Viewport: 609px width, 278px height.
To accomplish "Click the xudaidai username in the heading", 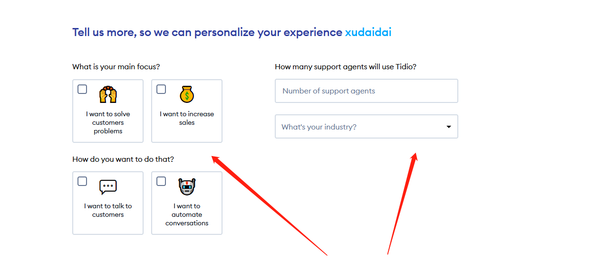I will pyautogui.click(x=368, y=32).
